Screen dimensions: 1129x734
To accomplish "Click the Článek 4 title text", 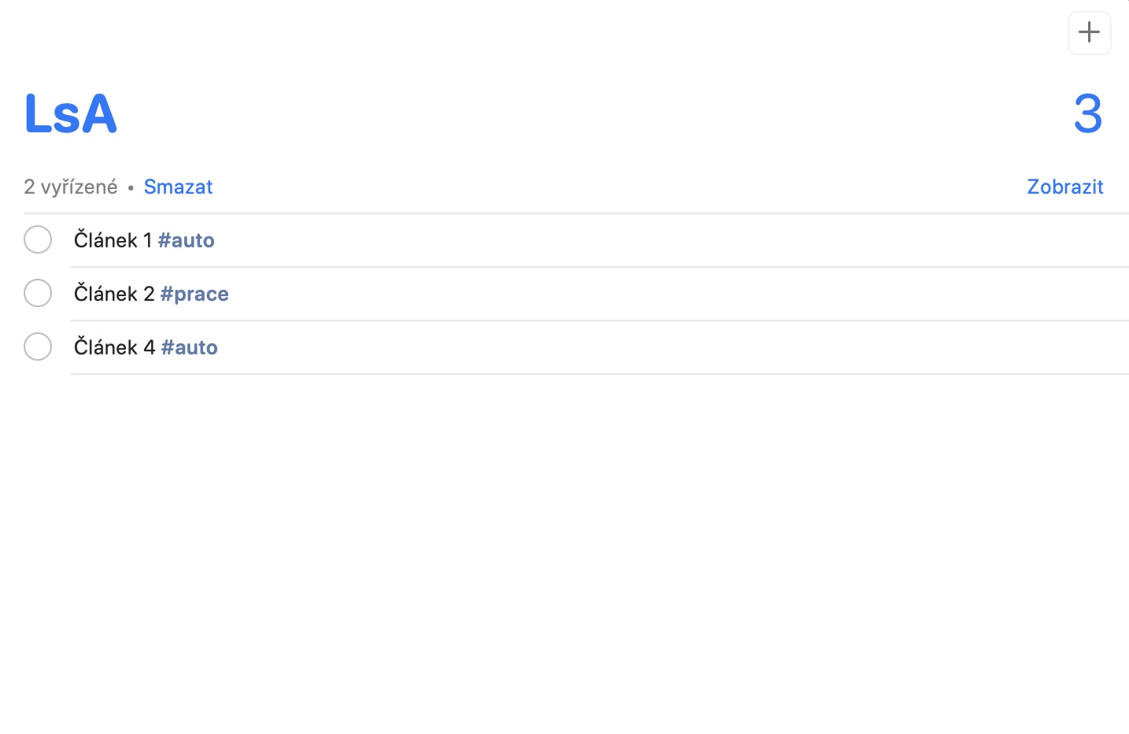I will coord(114,347).
